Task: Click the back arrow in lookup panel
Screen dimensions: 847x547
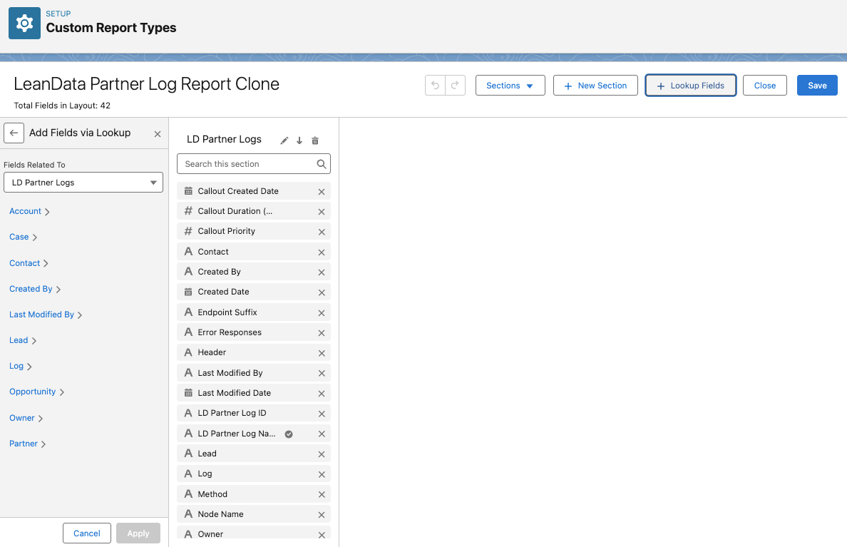Action: click(14, 133)
